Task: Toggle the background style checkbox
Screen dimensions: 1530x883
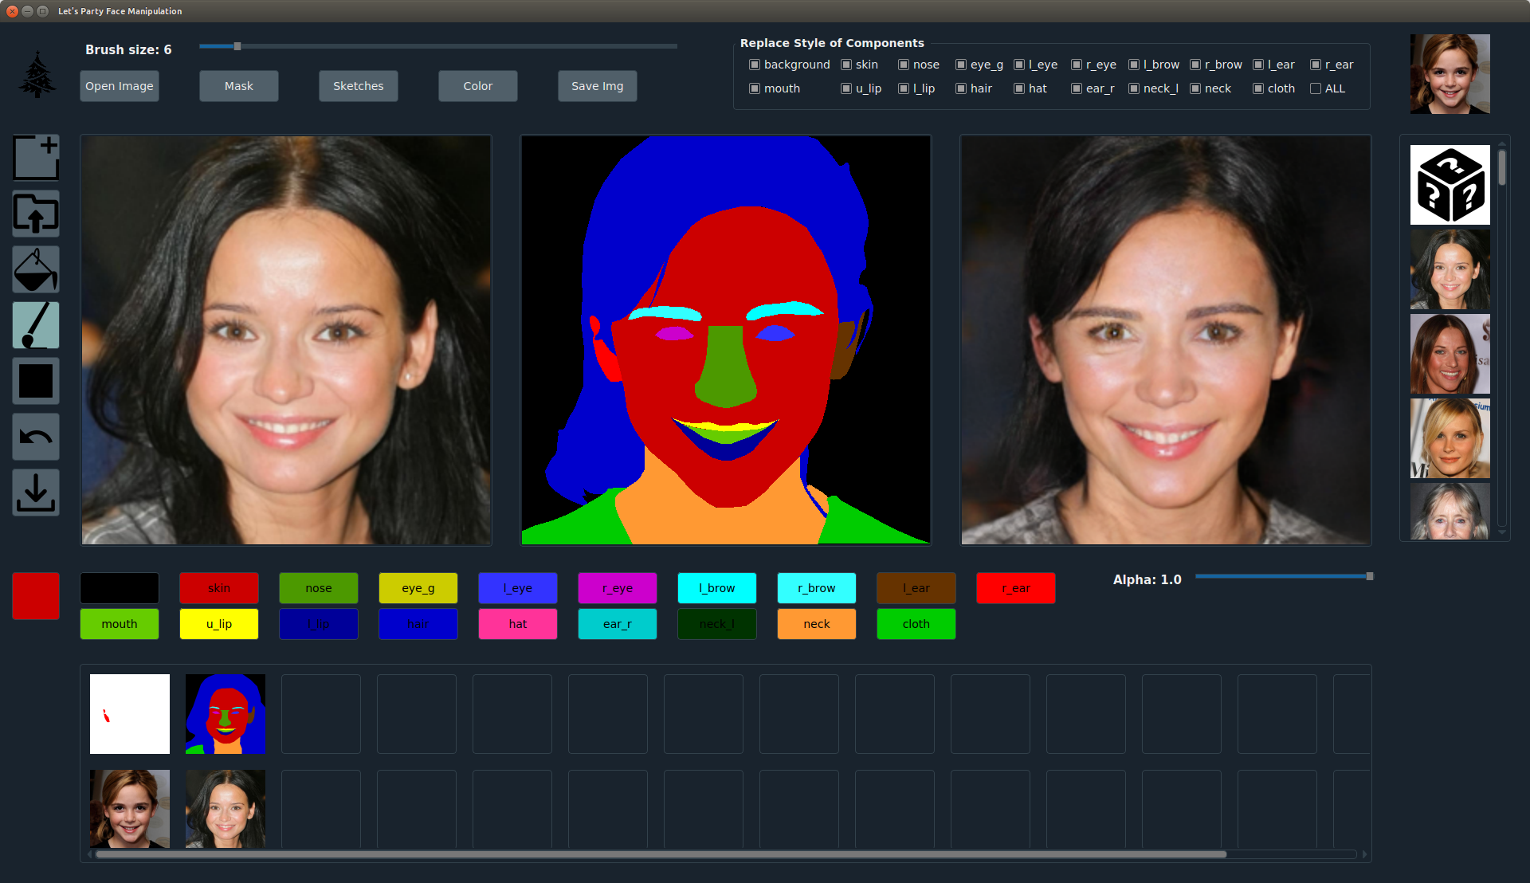Action: pos(755,65)
